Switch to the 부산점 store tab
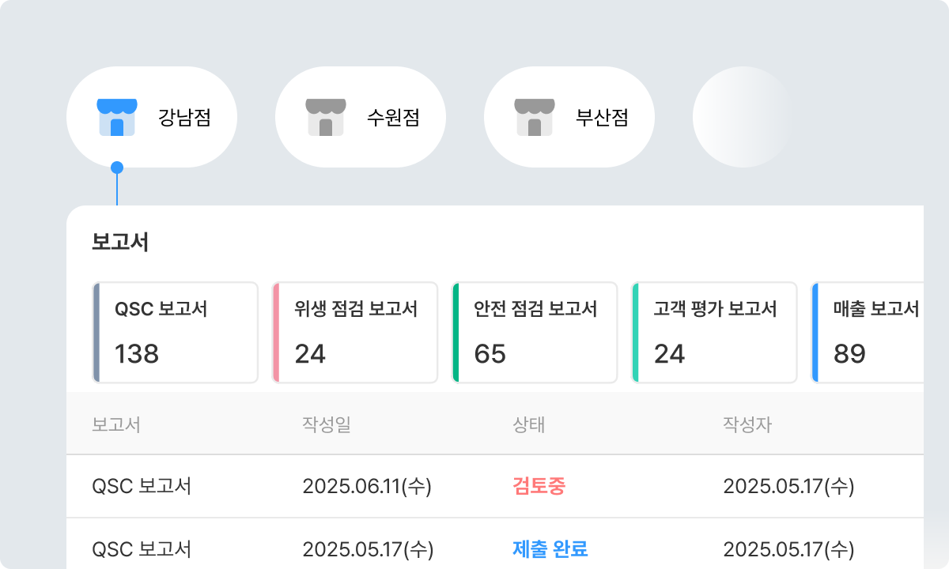 569,117
